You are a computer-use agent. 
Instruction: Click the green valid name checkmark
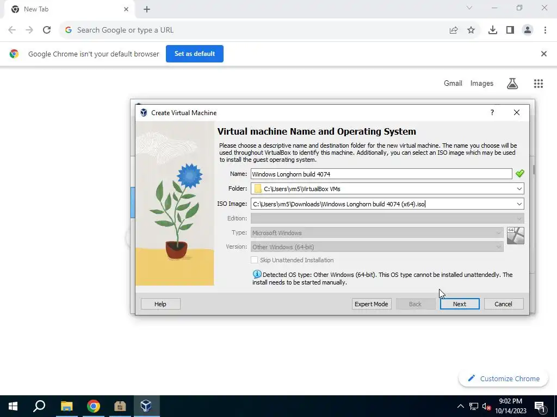[519, 173]
